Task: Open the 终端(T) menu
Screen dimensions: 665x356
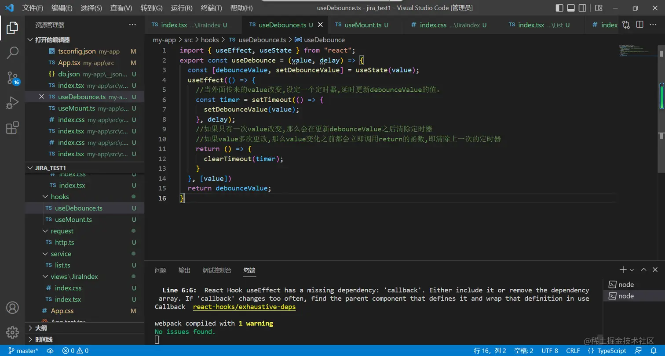Action: (211, 8)
